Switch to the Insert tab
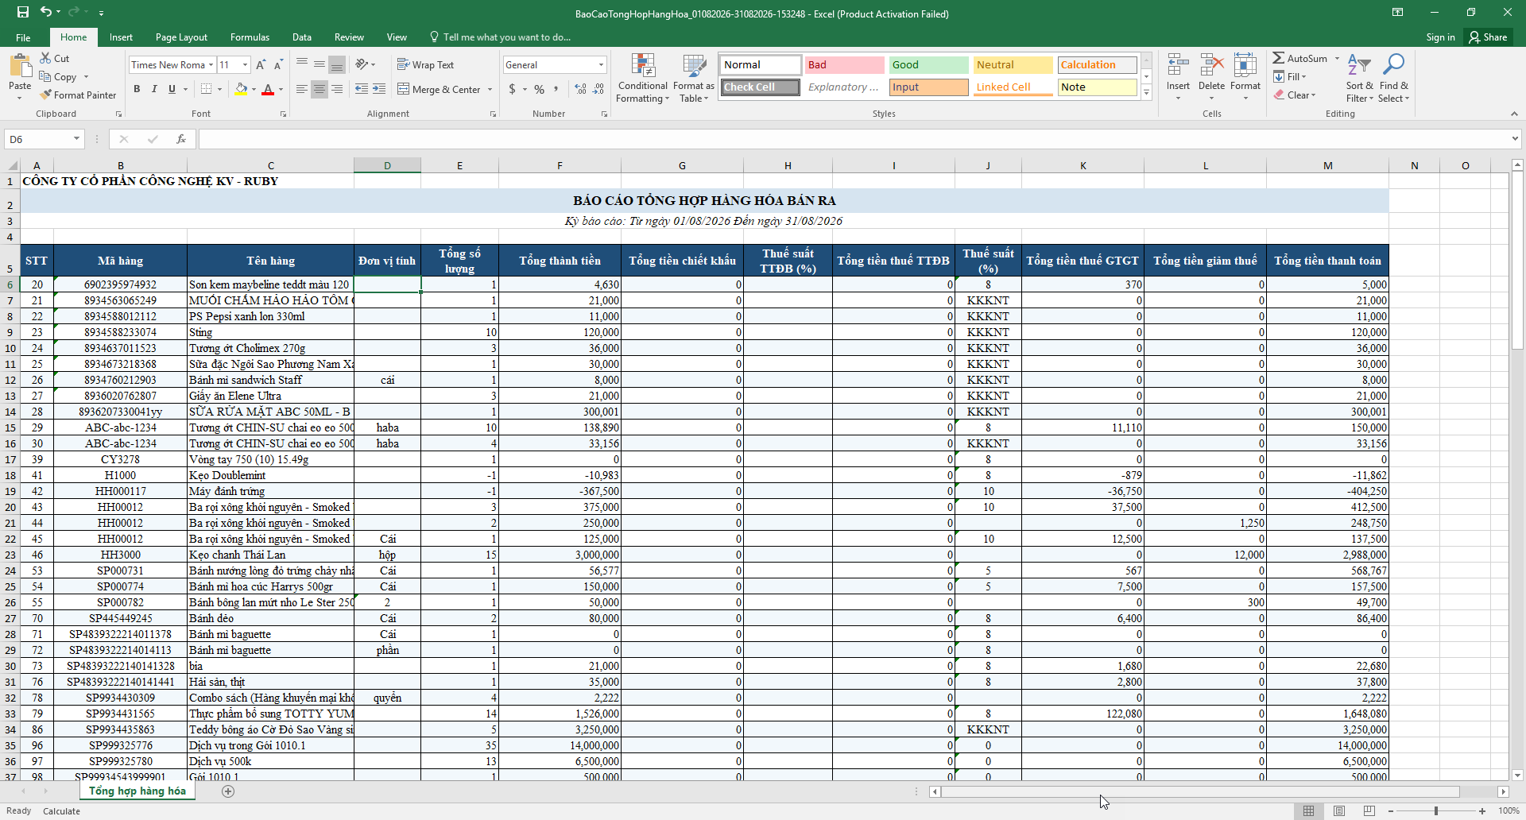1526x820 pixels. (x=121, y=37)
